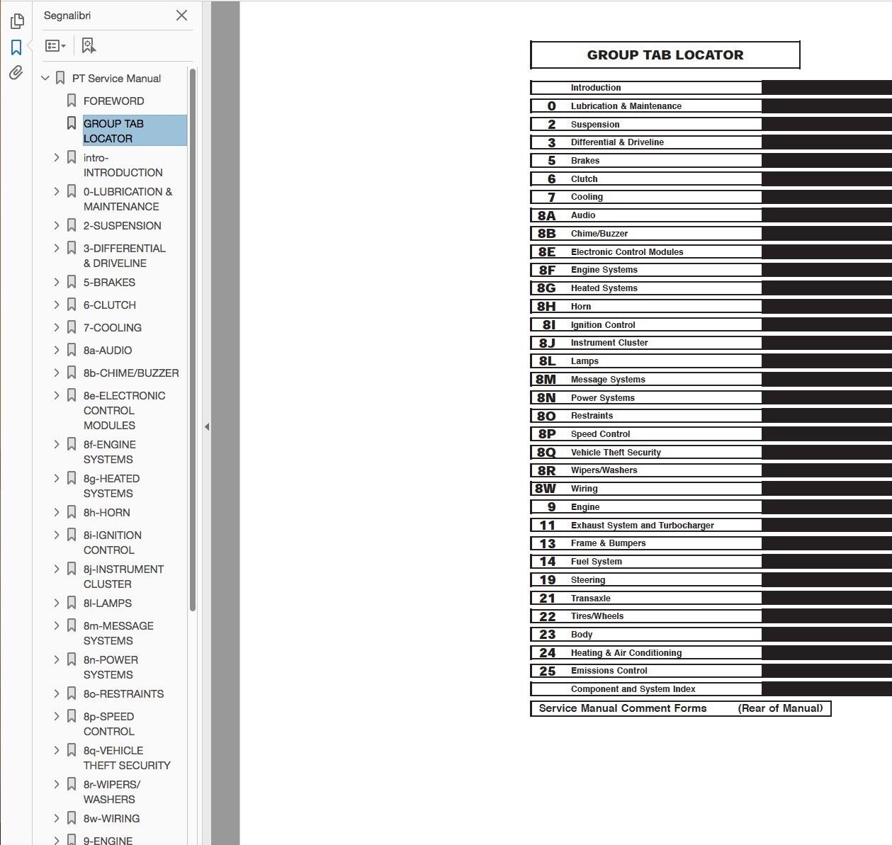Collapse the PT Service Manual bookmark tree
Image resolution: width=892 pixels, height=845 pixels.
[x=45, y=79]
